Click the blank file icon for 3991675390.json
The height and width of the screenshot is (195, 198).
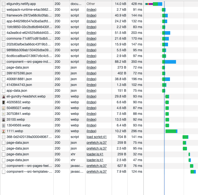tap(4, 73)
